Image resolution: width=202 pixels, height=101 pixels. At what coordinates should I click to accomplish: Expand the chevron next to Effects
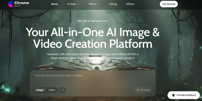(x=99, y=4)
